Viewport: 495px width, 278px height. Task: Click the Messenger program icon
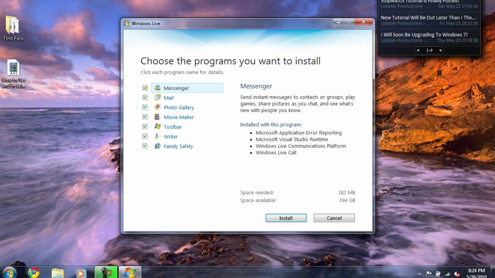point(157,88)
